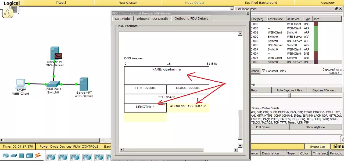Click the dark DNS info color square at 0.006
The width and height of the screenshot is (344, 161).
(316, 62)
